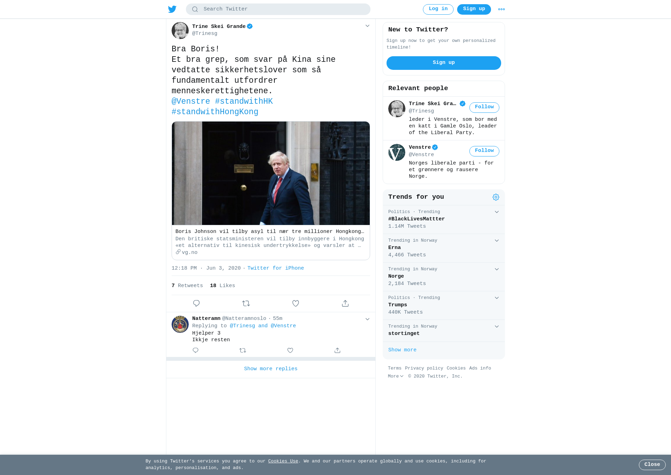Focus the Search Twitter field

pos(278,9)
